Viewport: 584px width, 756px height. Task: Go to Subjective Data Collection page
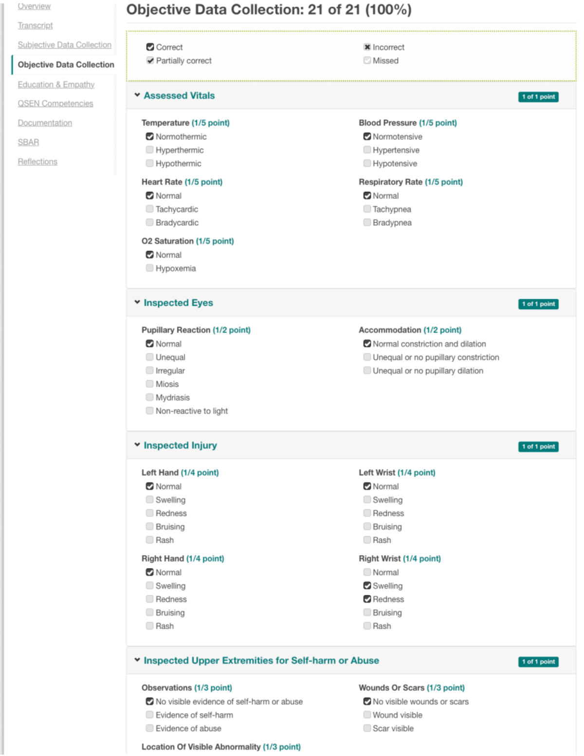pos(65,45)
